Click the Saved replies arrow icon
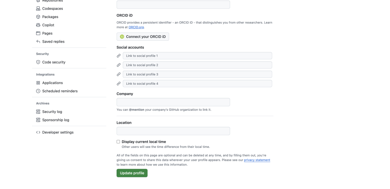The height and width of the screenshot is (189, 390). pyautogui.click(x=38, y=41)
